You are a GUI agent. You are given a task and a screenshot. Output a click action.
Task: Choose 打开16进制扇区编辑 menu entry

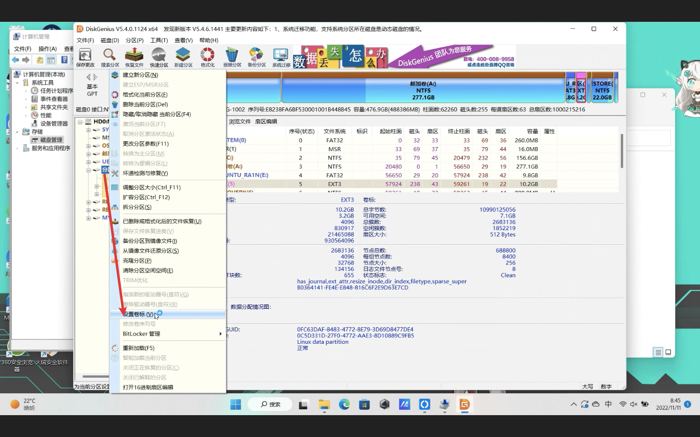(168, 387)
